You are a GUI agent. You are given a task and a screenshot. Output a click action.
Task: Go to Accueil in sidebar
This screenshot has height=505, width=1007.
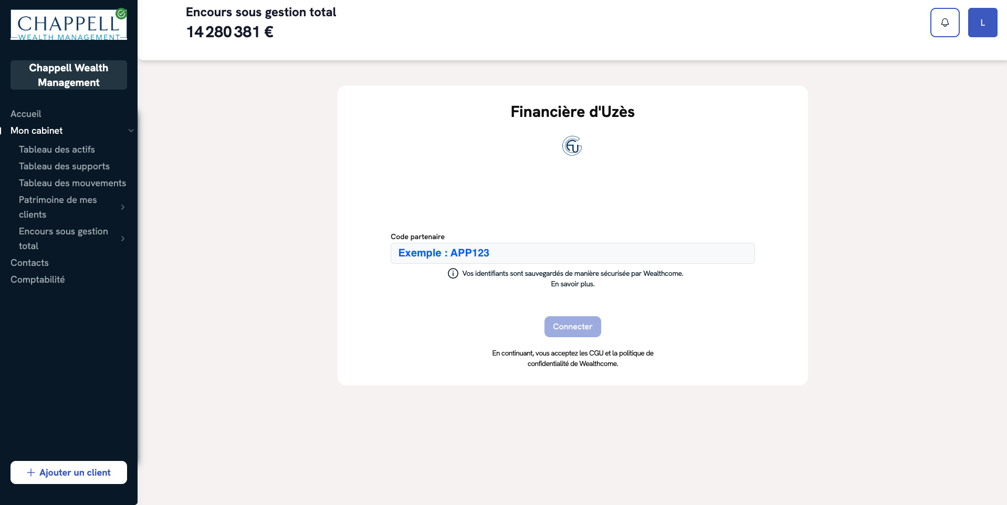click(26, 114)
